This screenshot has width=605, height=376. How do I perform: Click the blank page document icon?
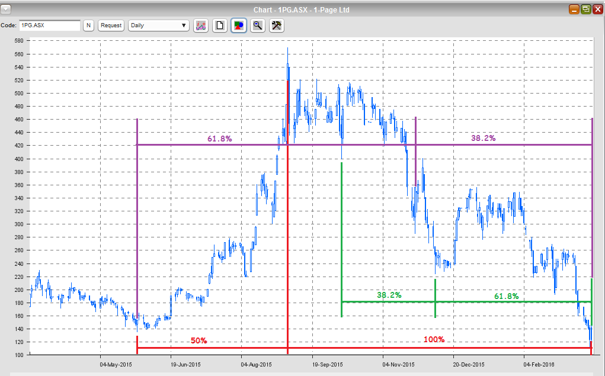(x=220, y=25)
